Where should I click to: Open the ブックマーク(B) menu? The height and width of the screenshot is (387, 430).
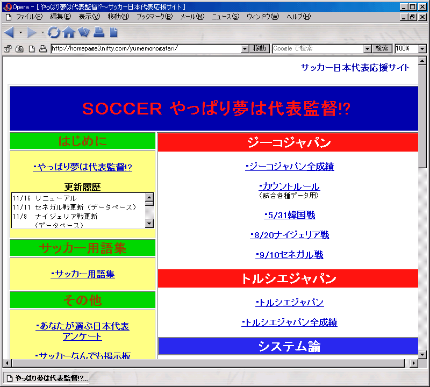pyautogui.click(x=155, y=17)
